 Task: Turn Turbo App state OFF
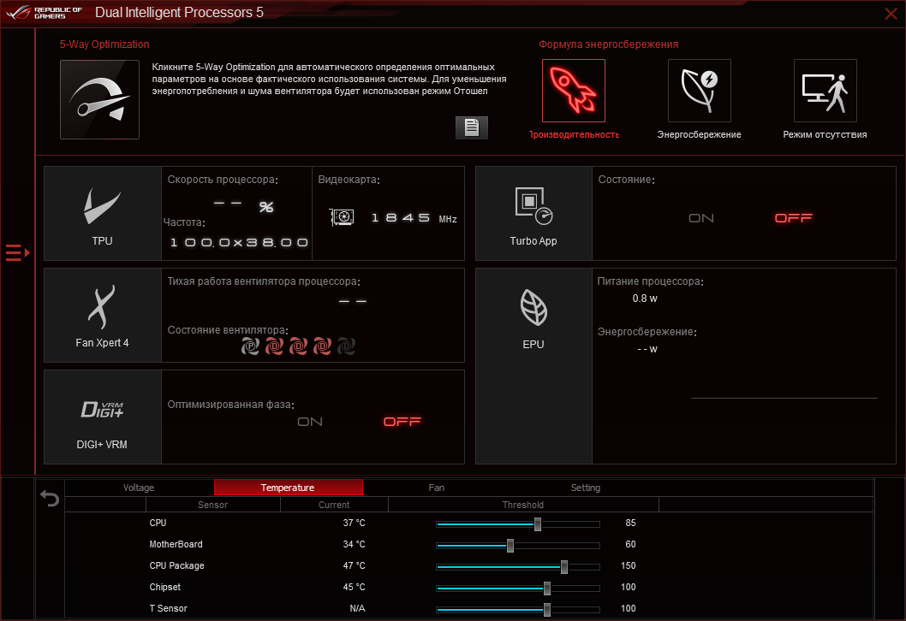click(x=793, y=218)
